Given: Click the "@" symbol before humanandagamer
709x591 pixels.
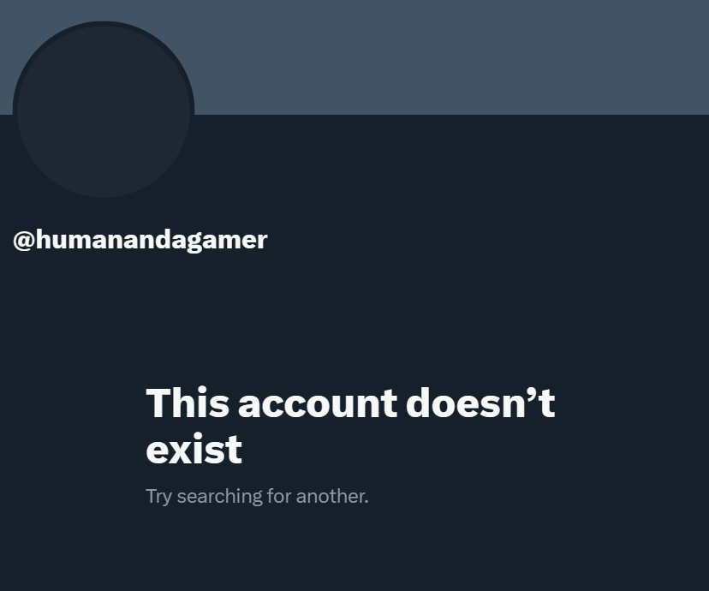Looking at the screenshot, I should (24, 240).
